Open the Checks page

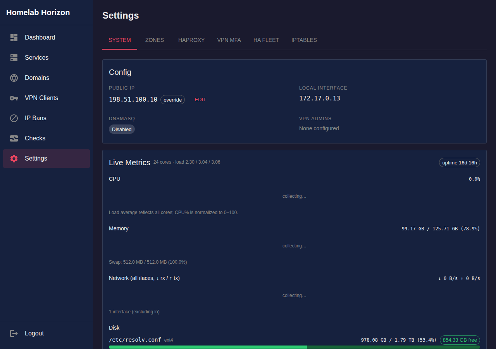coord(46,138)
